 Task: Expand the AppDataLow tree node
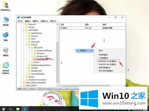pos(27,33)
